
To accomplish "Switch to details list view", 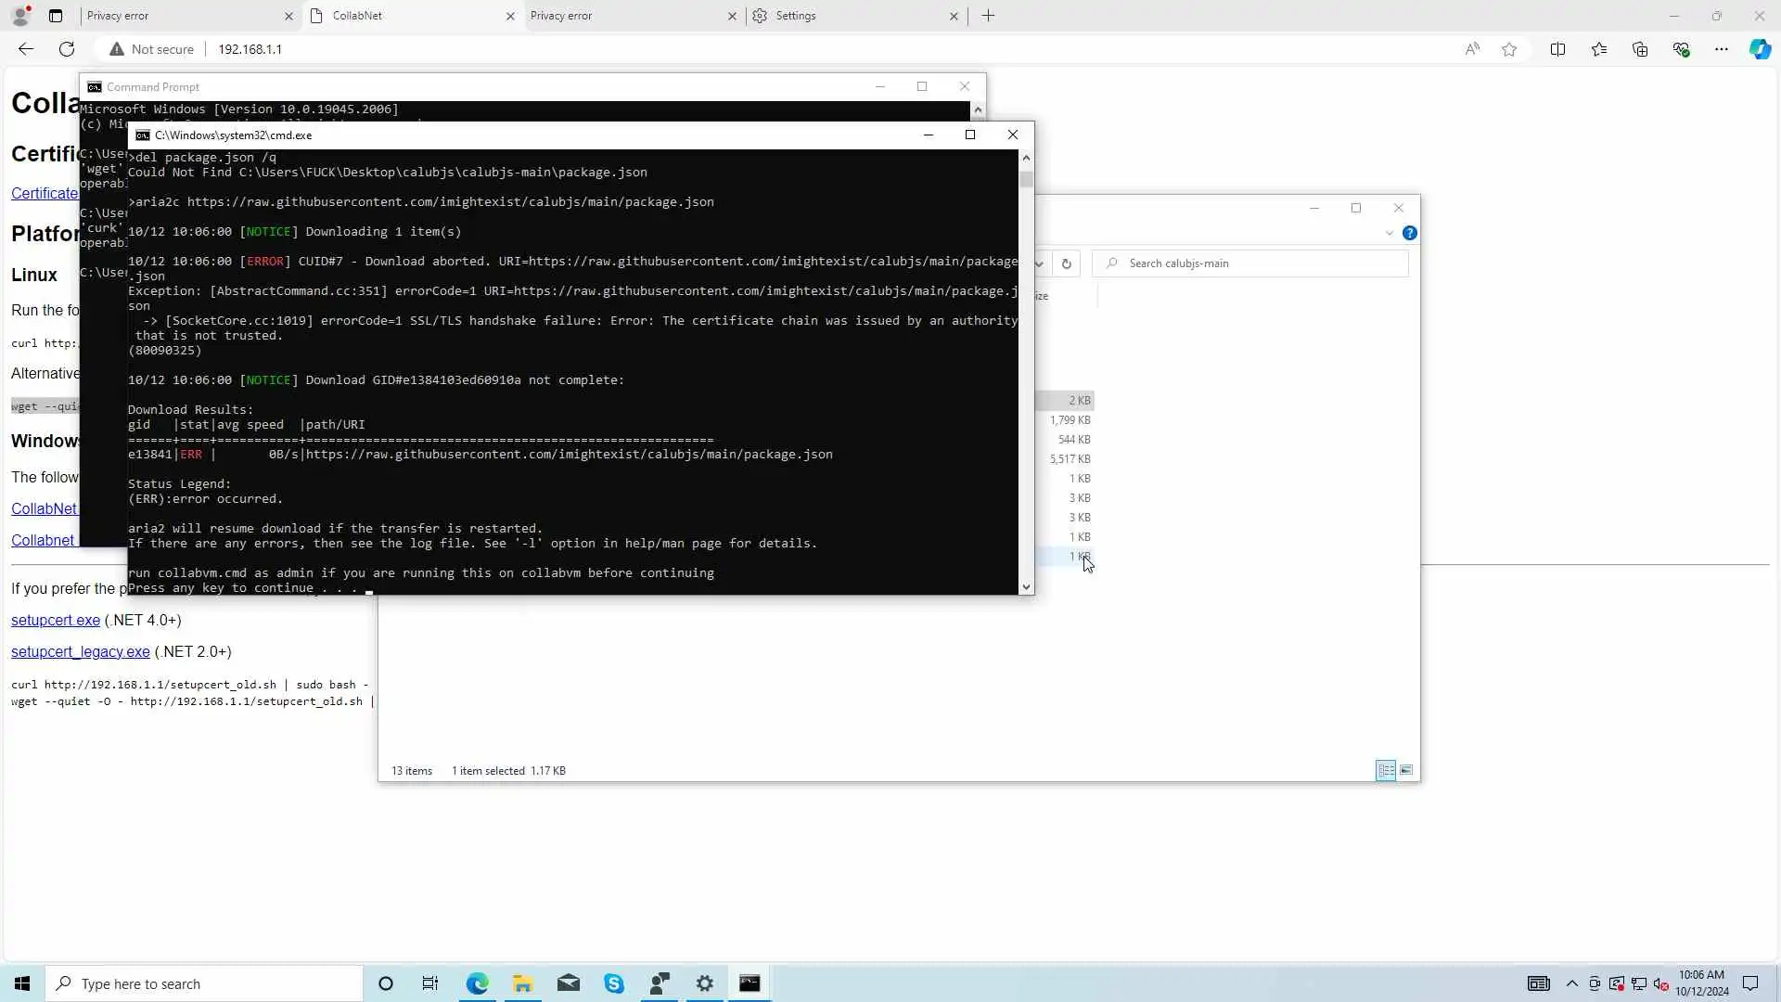I will click(x=1386, y=770).
